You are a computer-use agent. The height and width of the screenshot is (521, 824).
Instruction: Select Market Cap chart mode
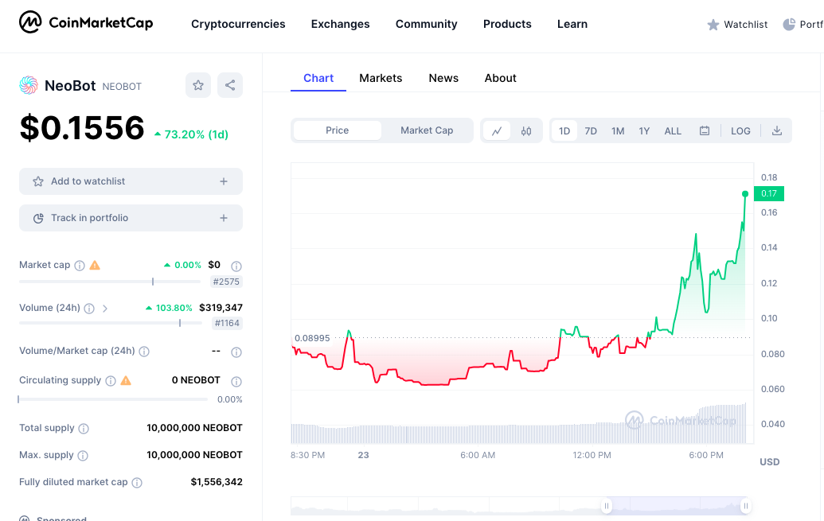pyautogui.click(x=427, y=130)
